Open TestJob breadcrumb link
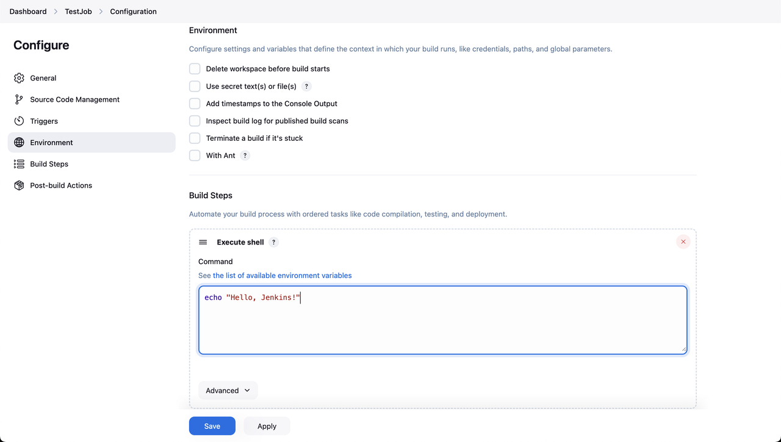Image resolution: width=781 pixels, height=442 pixels. pos(79,12)
